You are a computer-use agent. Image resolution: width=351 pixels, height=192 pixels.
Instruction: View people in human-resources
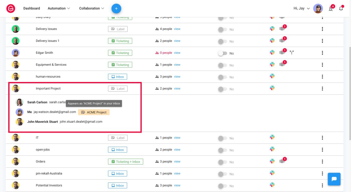point(177,76)
